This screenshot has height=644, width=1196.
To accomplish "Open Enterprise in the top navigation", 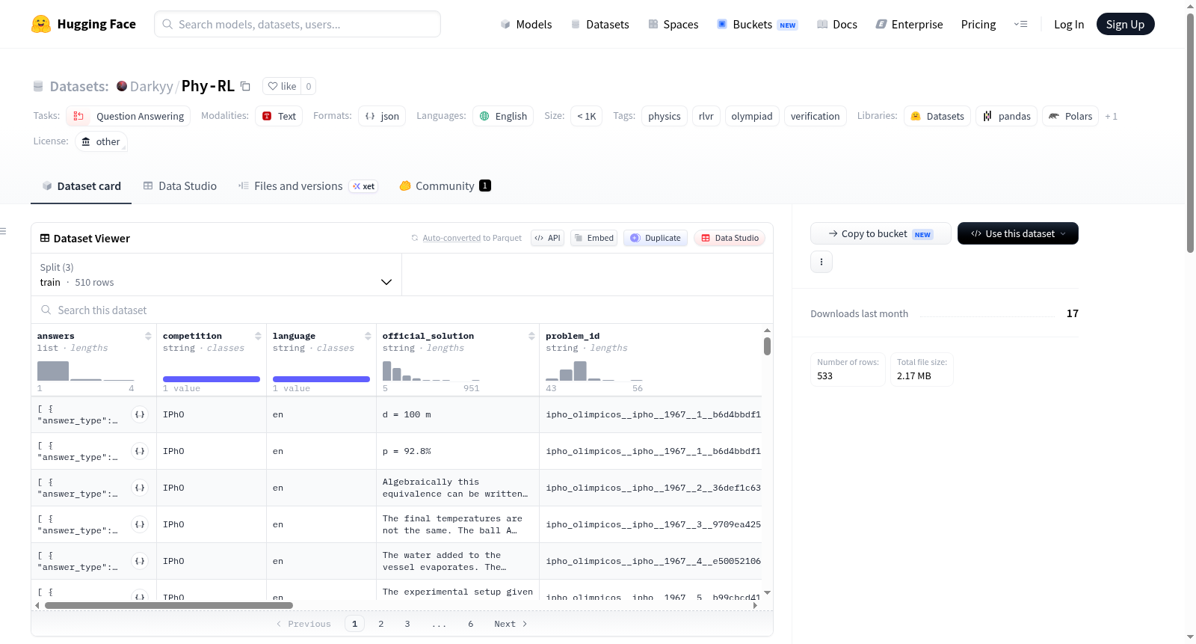I will coord(909,24).
